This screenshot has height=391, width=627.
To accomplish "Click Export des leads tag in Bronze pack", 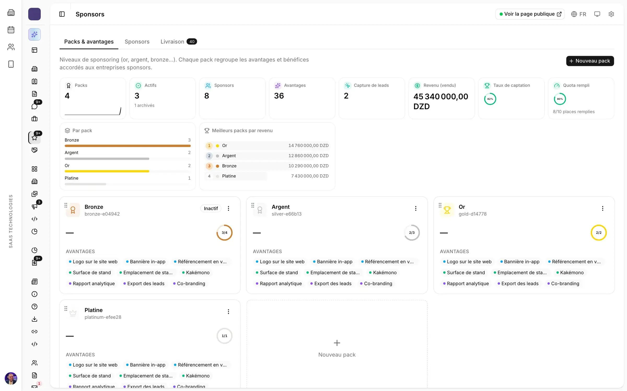I will tap(144, 283).
